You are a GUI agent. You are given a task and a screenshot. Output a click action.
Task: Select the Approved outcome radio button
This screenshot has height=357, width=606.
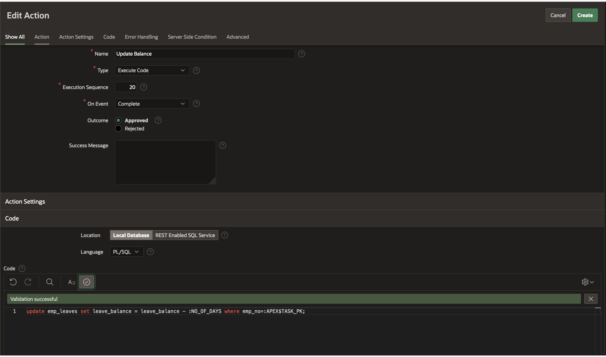118,120
